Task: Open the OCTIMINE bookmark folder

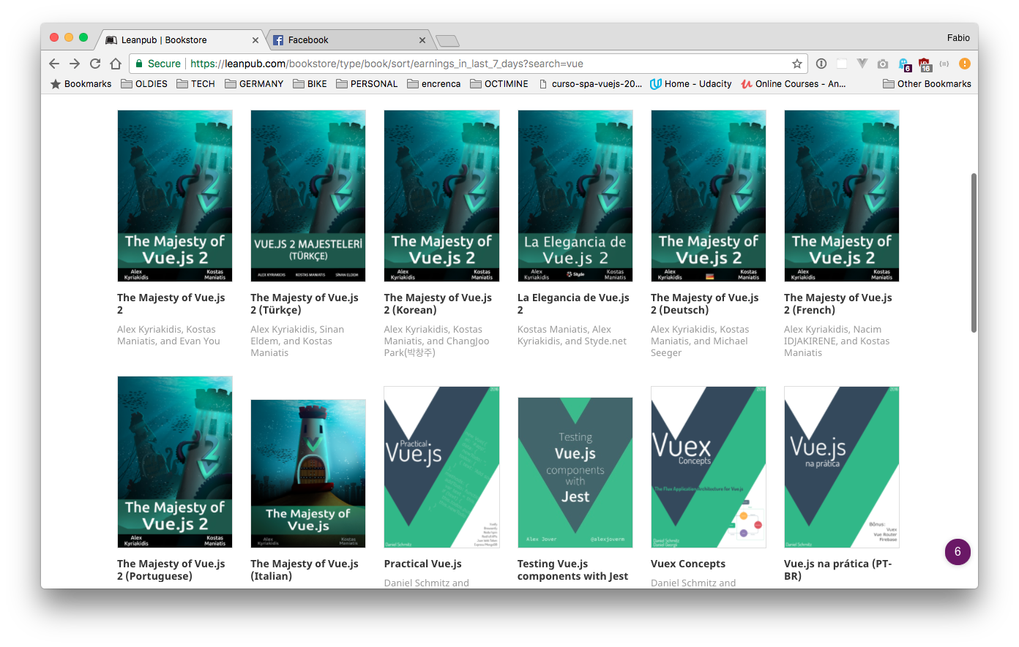Action: tap(499, 84)
